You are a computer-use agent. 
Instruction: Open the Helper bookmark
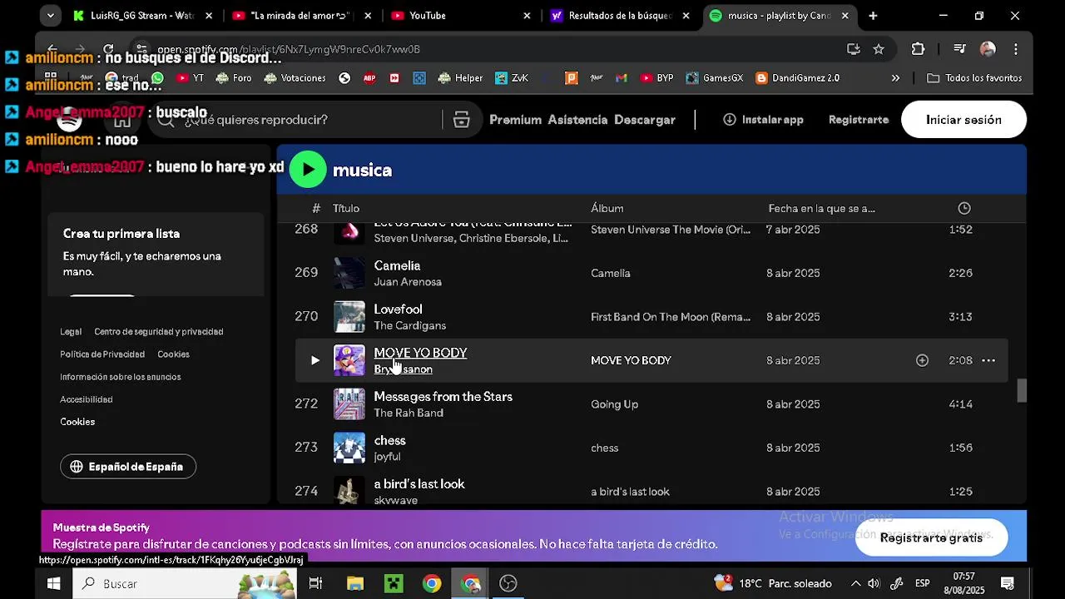pos(460,78)
